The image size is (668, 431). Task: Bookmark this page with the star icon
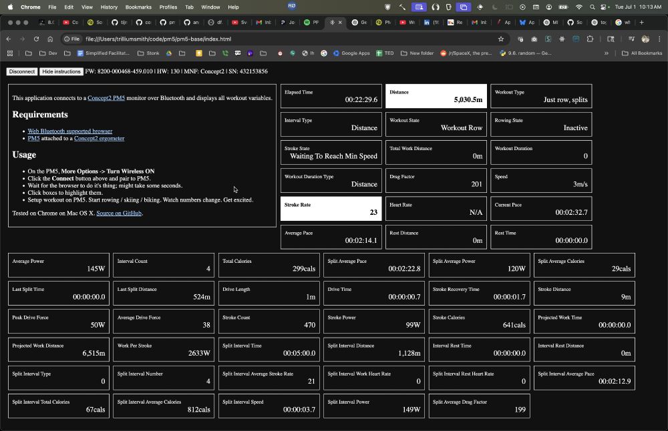click(x=501, y=39)
